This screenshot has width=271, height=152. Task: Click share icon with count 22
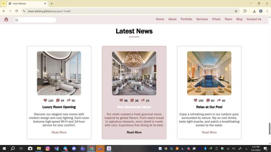tap(143, 100)
